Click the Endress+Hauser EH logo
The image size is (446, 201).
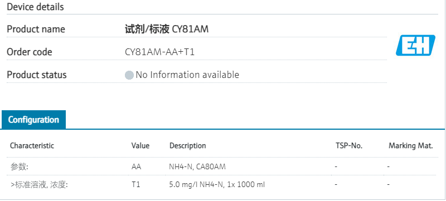tap(415, 46)
